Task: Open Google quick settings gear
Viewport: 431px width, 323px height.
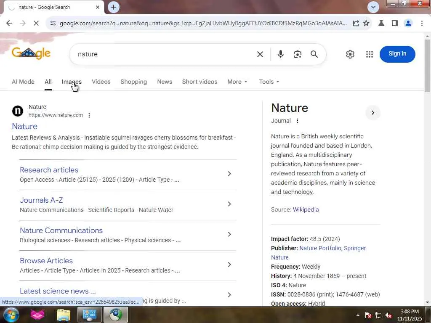Action: click(350, 54)
